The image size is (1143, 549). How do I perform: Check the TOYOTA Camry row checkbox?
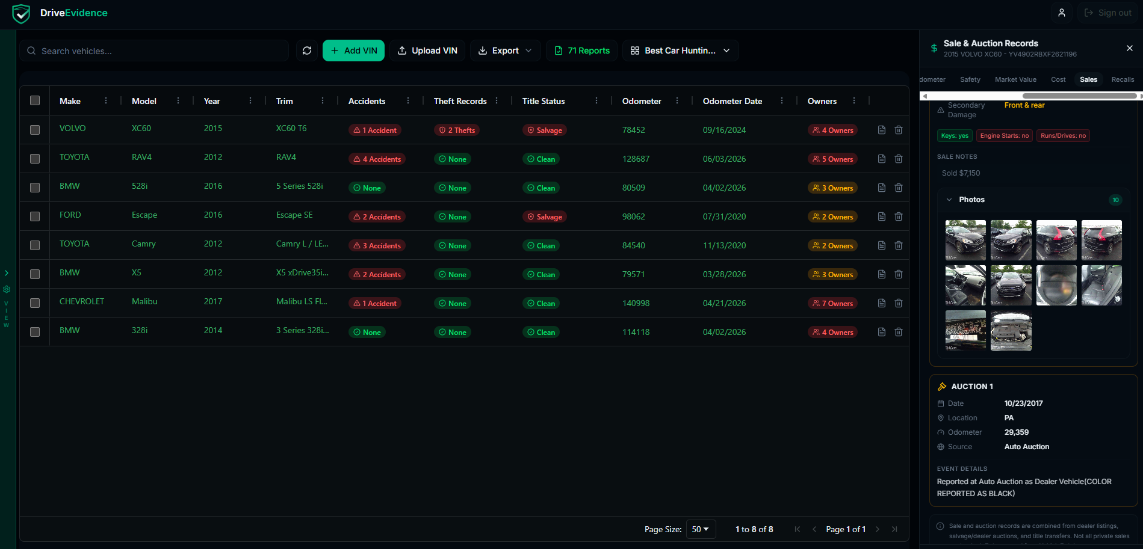coord(35,245)
